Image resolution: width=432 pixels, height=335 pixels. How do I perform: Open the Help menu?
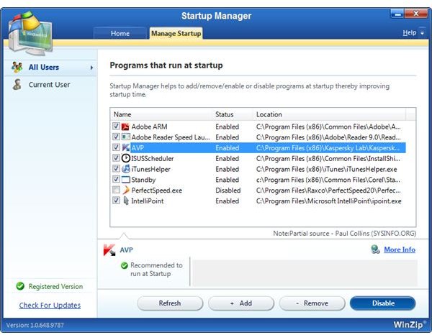tap(410, 33)
